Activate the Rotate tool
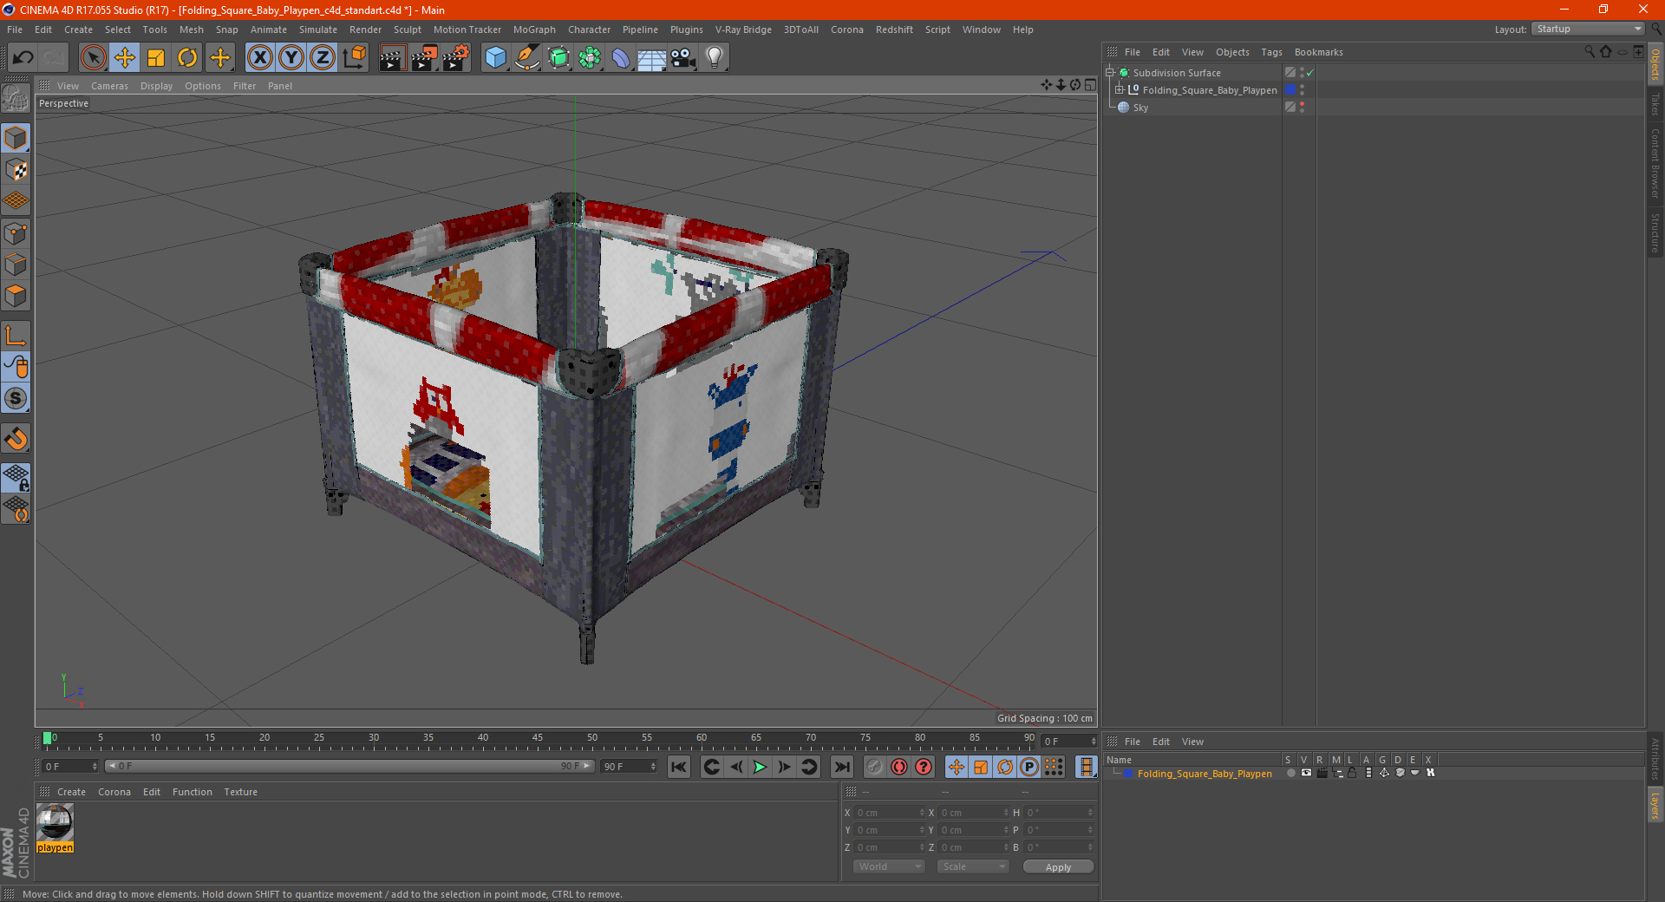 pos(187,58)
